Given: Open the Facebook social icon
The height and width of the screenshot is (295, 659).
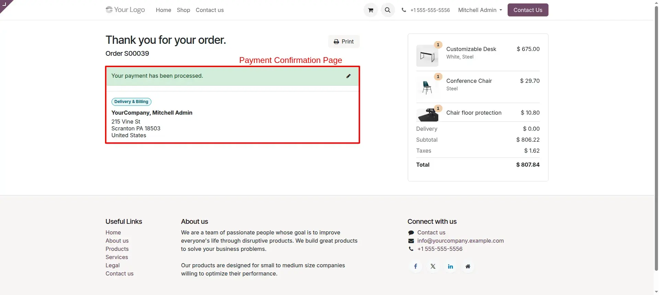Looking at the screenshot, I should click(x=415, y=266).
